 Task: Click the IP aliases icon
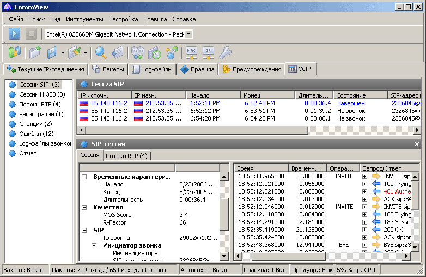209,52
